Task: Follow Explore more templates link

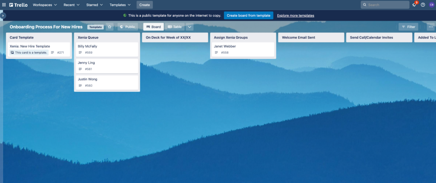Action: (295, 16)
